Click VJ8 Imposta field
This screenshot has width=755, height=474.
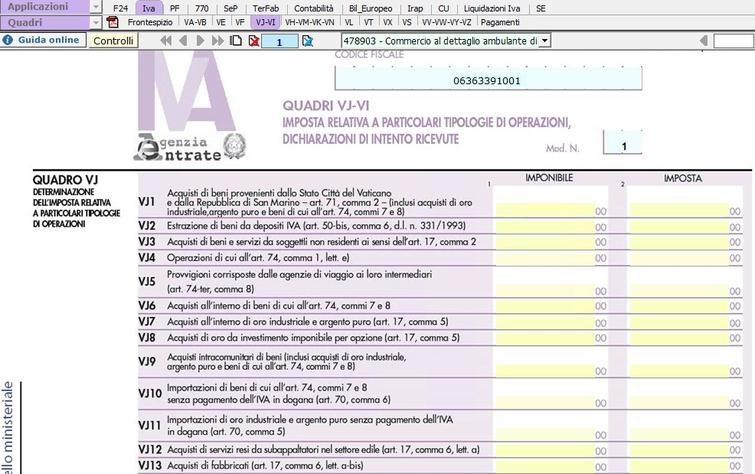click(679, 338)
